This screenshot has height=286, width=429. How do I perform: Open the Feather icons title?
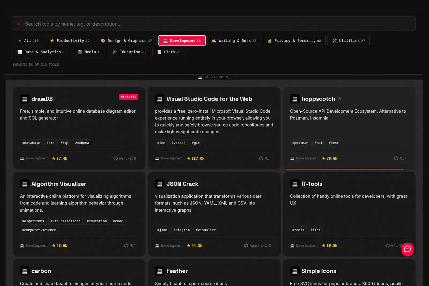(x=177, y=271)
